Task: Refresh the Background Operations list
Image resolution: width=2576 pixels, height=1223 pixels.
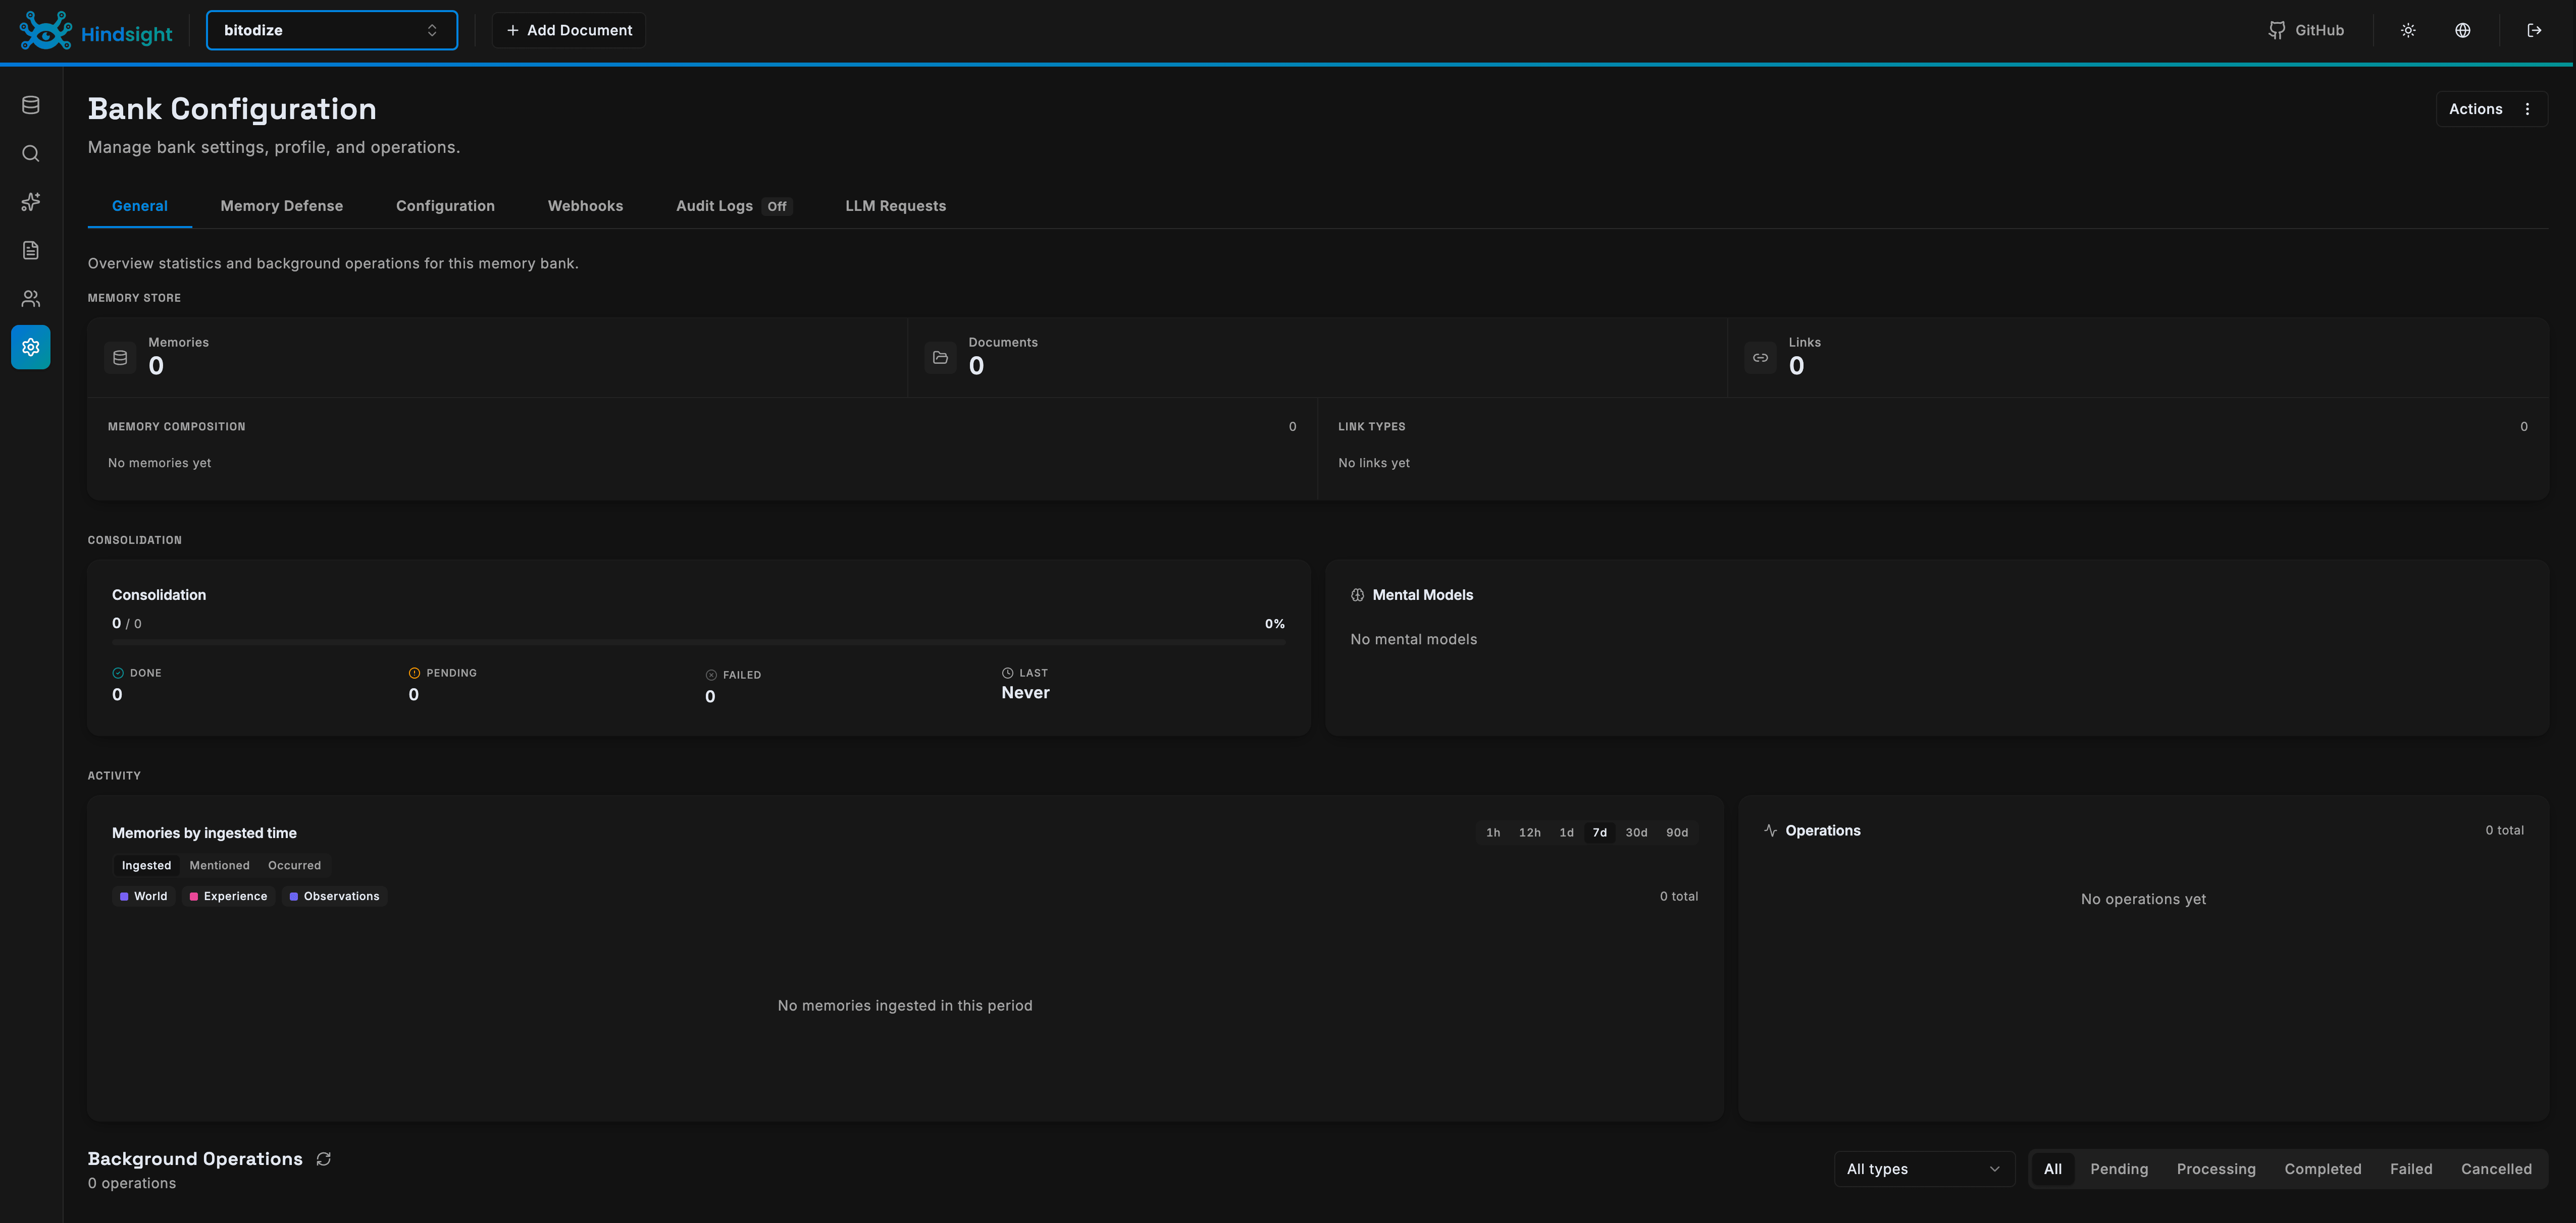Action: point(323,1159)
